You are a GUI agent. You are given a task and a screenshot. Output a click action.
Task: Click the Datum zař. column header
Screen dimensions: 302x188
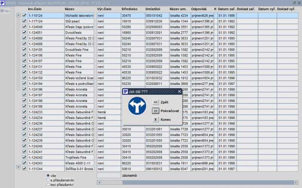226,9
